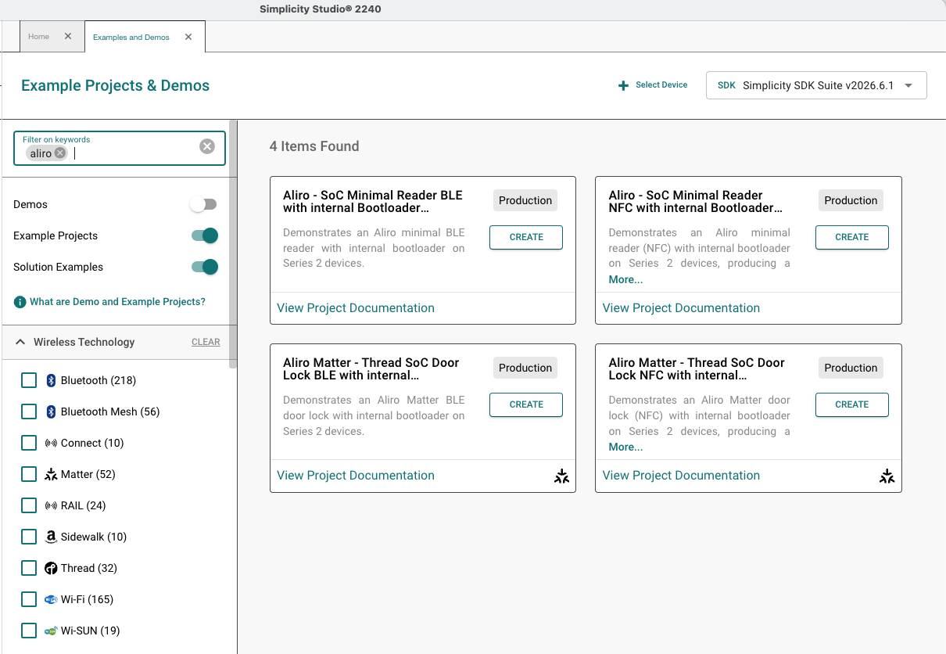This screenshot has width=946, height=654.
Task: Create the Minimal Reader NFC project
Action: coord(852,237)
